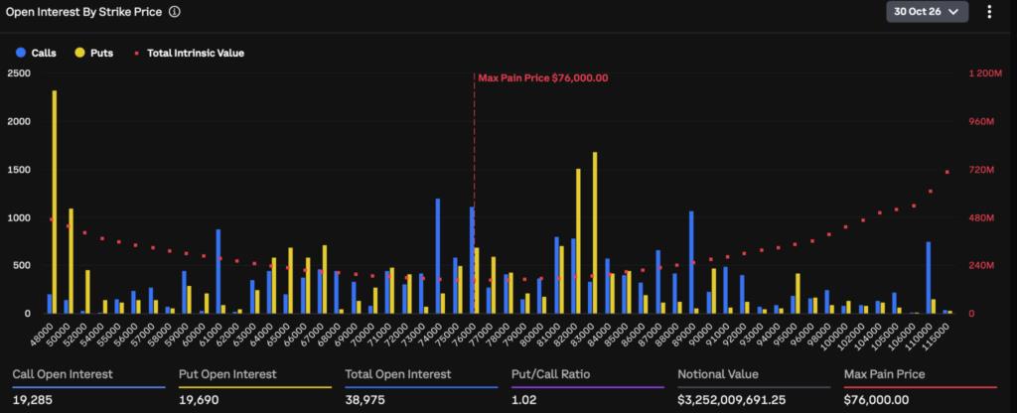Click the 2500 left axis label
Image resolution: width=1017 pixels, height=413 pixels.
(19, 73)
